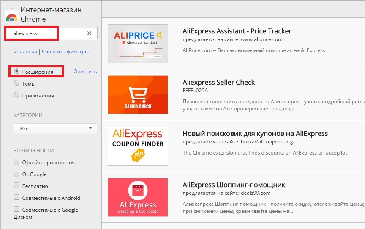Open the Seller Check cart icon tile
Image resolution: width=365 pixels, height=229 pixels.
point(138,94)
